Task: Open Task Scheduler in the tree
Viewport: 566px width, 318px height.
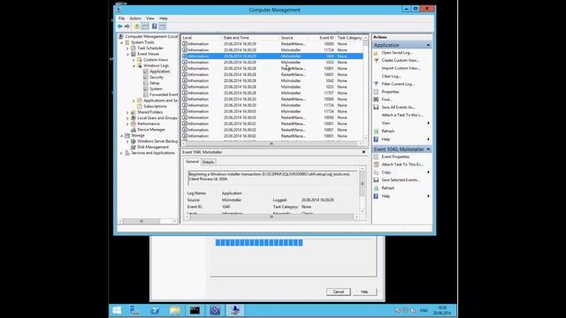Action: point(150,48)
